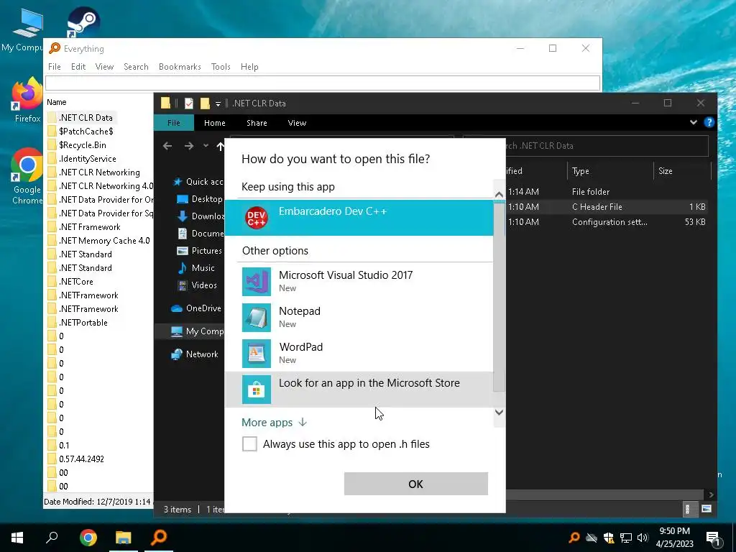
Task: Open Everything Tools menu
Action: (221, 67)
